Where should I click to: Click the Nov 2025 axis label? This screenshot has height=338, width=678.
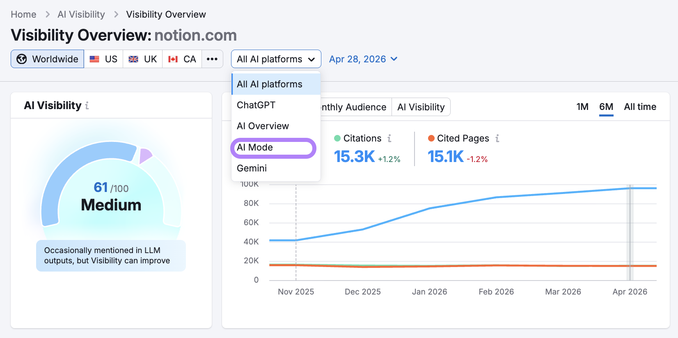(x=296, y=292)
